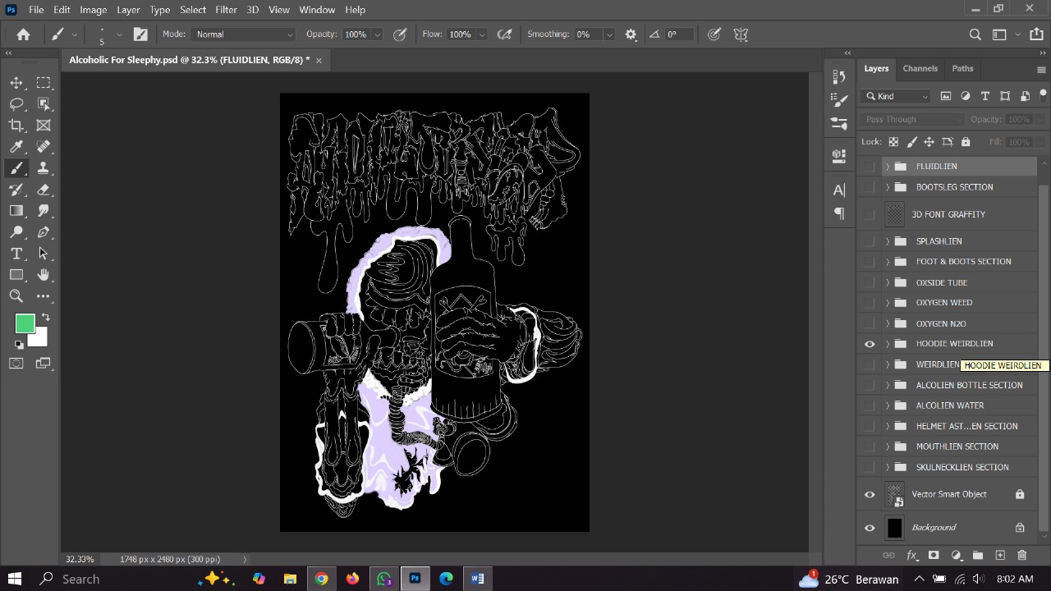Hide the HOODIE WEIRDLIEN layer group
This screenshot has height=591, width=1051.
click(870, 344)
